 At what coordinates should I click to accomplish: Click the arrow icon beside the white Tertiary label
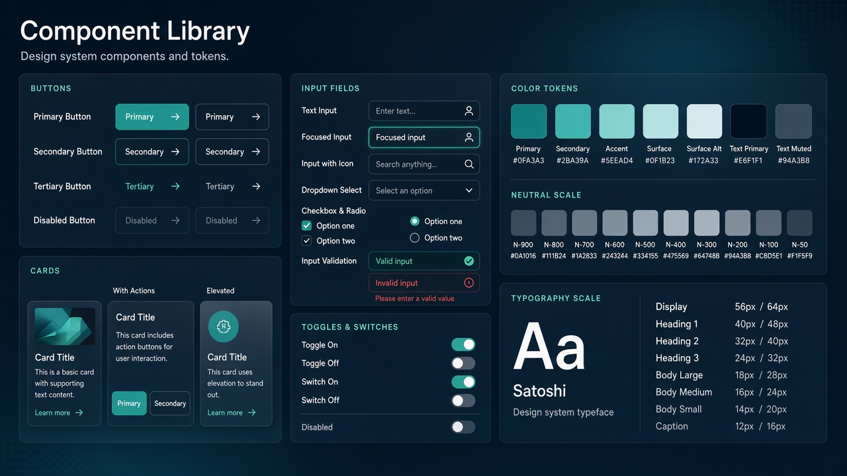(x=256, y=186)
